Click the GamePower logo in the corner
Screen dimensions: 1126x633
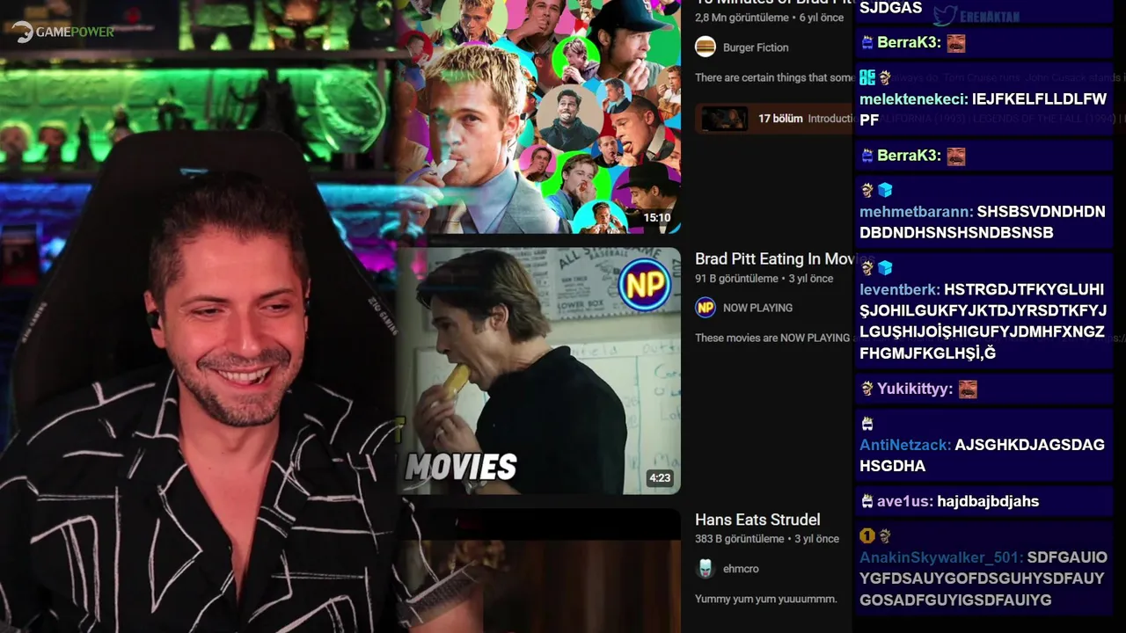63,32
